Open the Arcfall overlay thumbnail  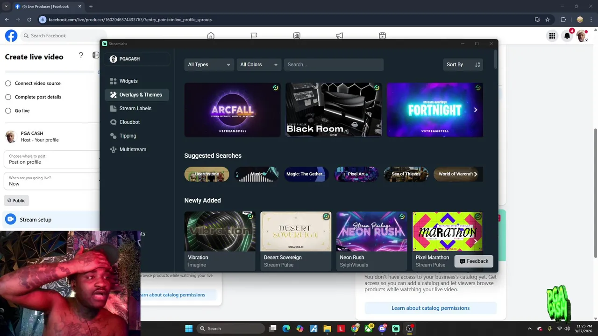point(233,110)
